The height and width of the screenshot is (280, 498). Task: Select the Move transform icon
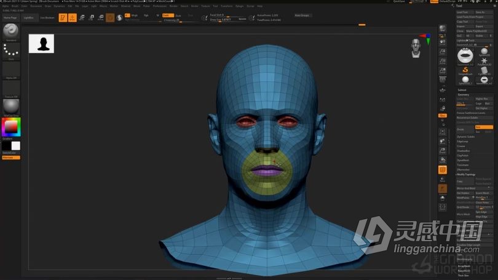[82, 18]
